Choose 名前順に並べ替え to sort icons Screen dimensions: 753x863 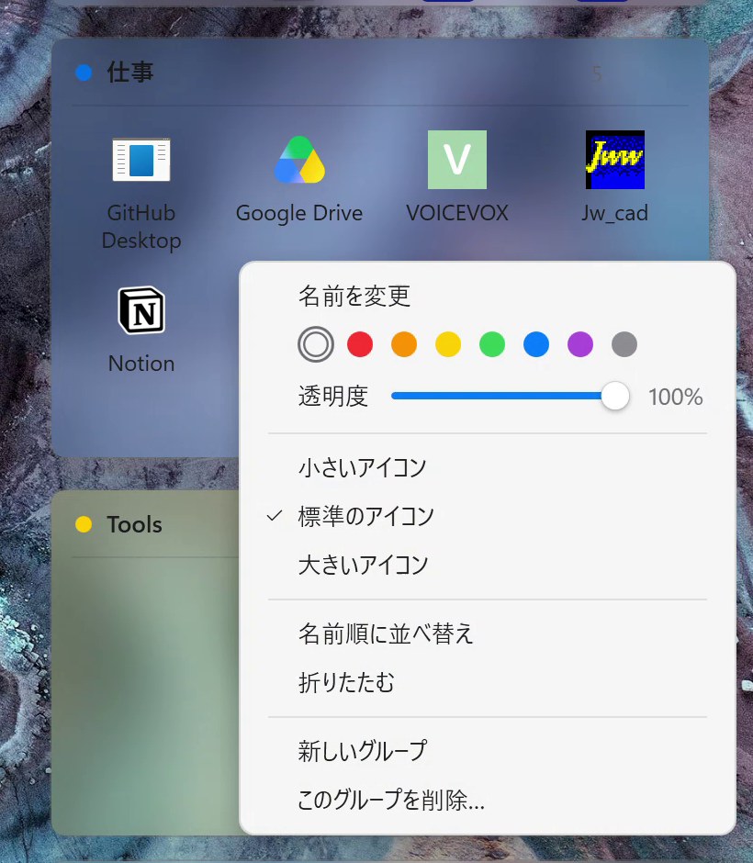point(386,633)
